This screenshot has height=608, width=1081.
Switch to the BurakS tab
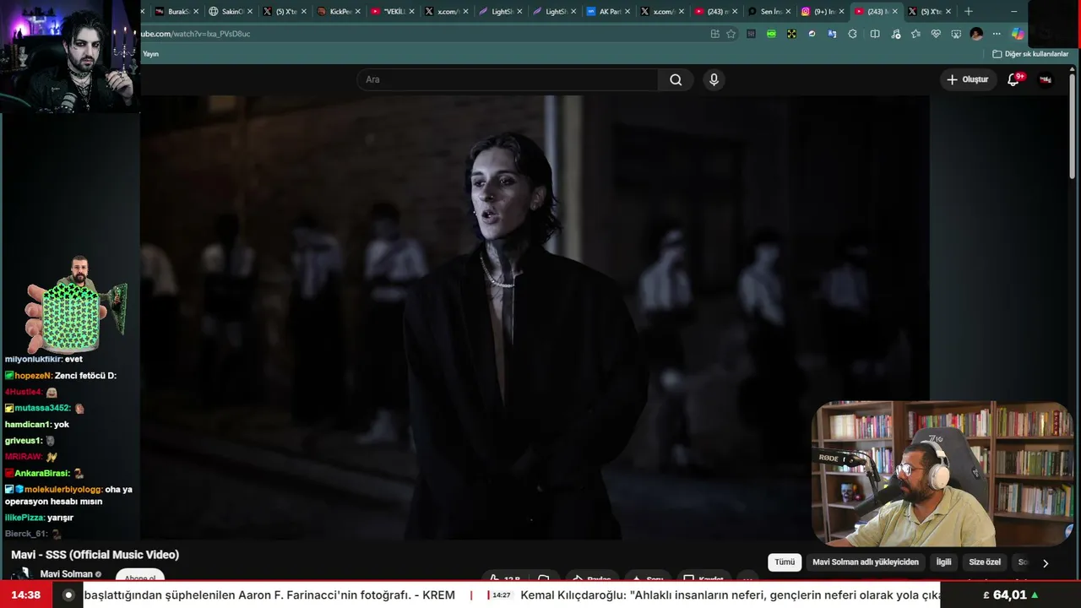tap(177, 12)
